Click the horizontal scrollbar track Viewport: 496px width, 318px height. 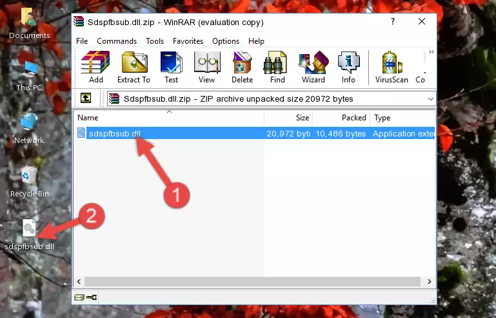point(252,281)
